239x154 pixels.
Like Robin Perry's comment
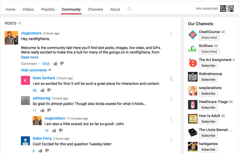pyautogui.click(x=40, y=151)
